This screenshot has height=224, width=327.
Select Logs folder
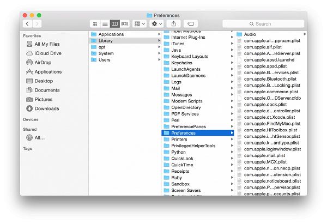pos(198,82)
